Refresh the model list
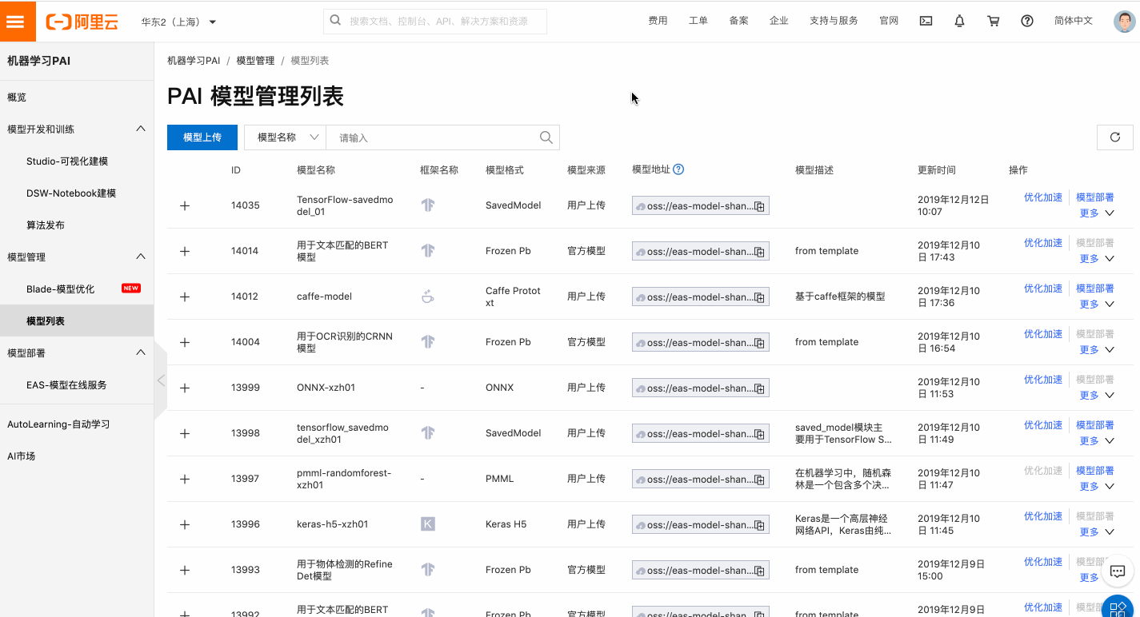1140x617 pixels. (1114, 137)
